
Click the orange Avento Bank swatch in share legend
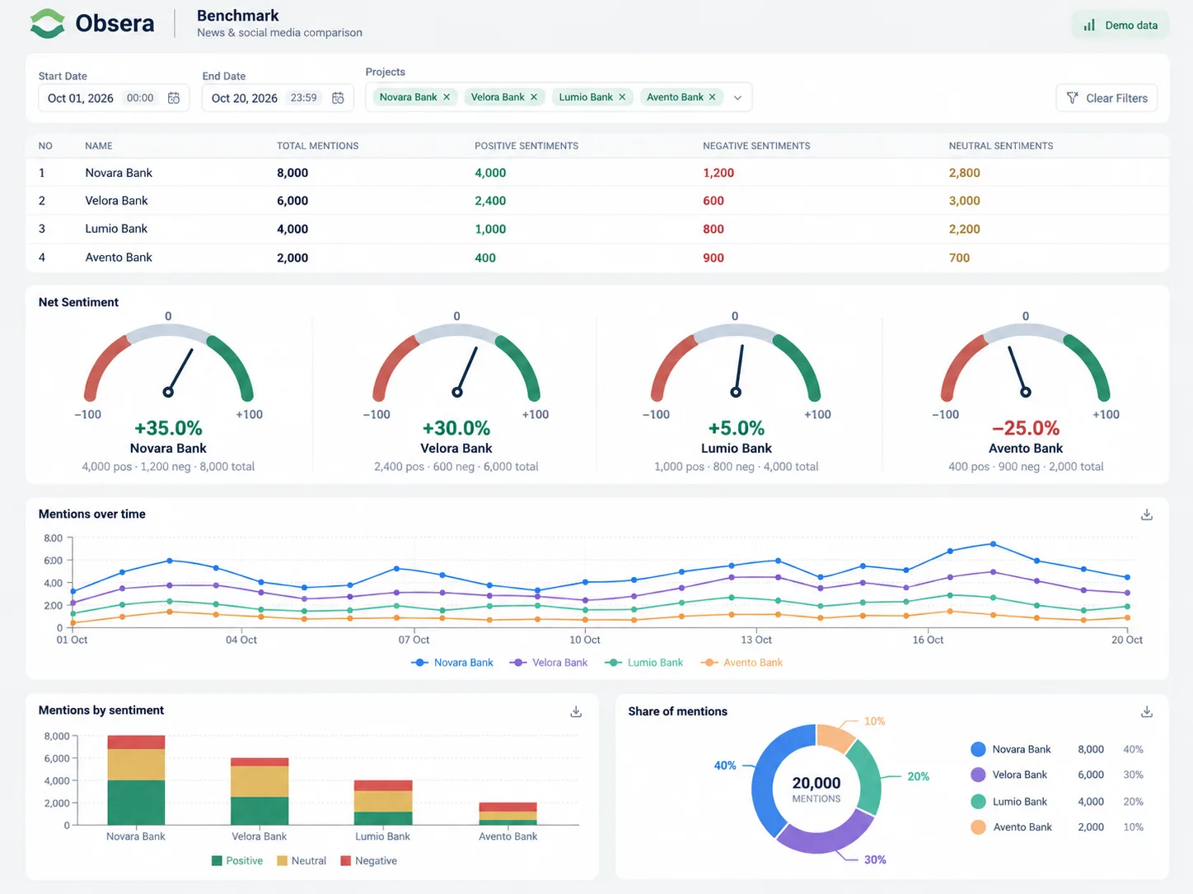click(x=978, y=827)
